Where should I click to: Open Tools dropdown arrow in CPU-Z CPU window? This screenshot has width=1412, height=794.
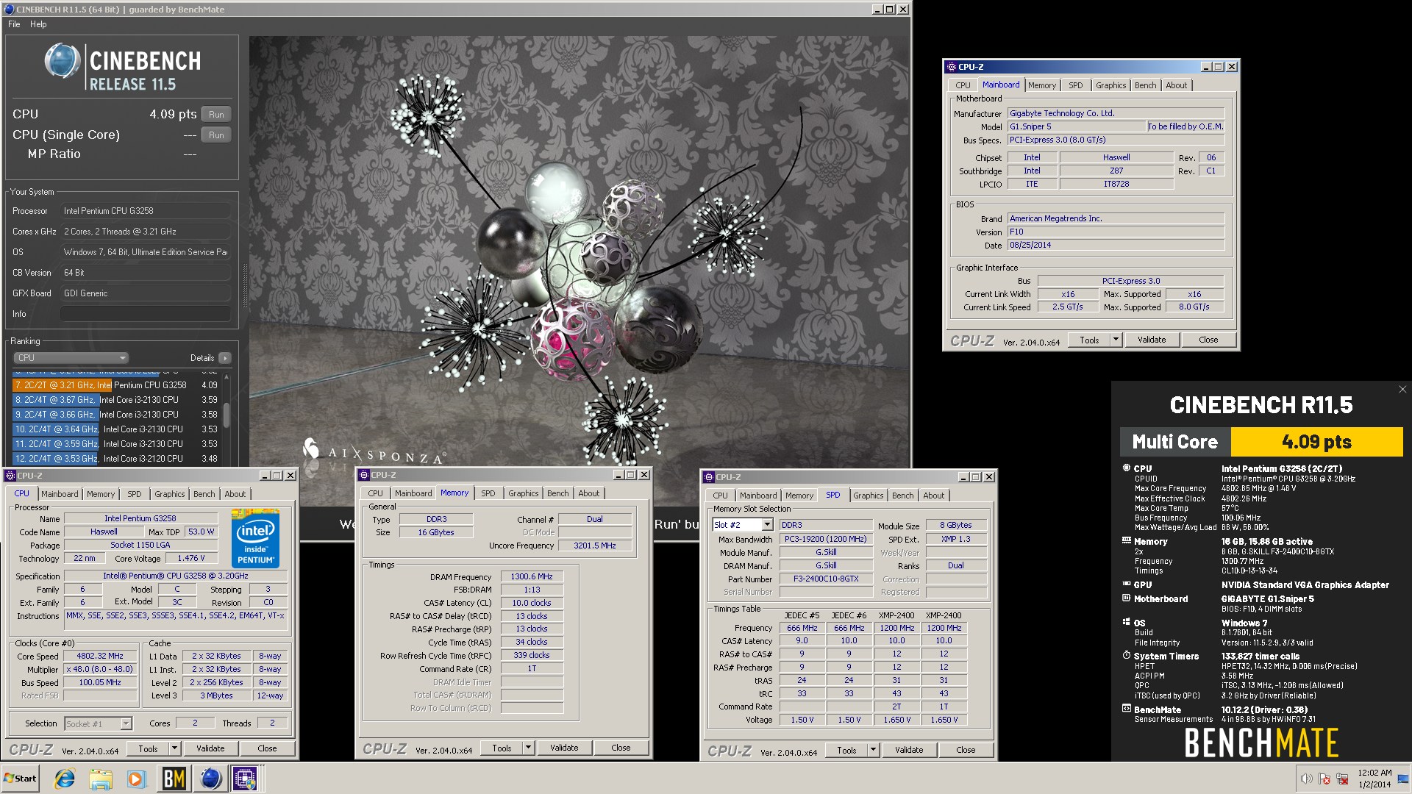point(174,748)
